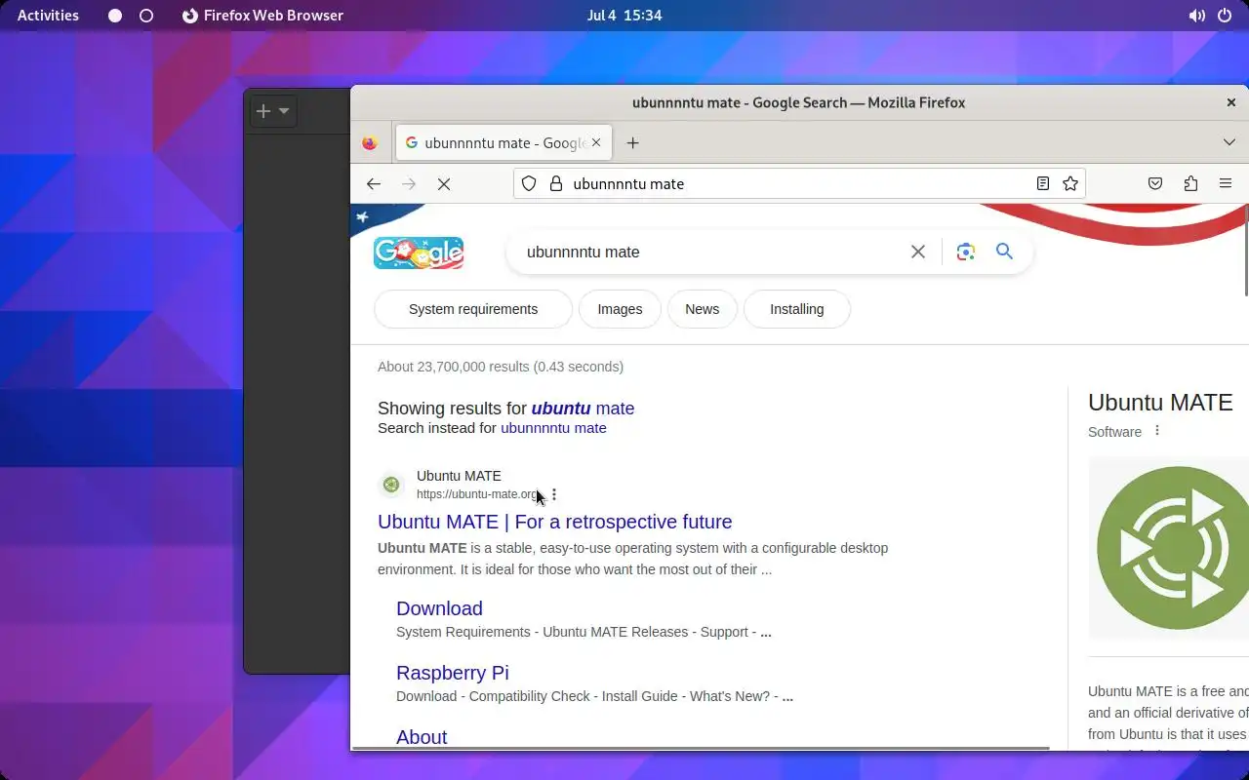The width and height of the screenshot is (1249, 780).
Task: List all tabs chevron in Firefox
Action: pyautogui.click(x=1229, y=142)
